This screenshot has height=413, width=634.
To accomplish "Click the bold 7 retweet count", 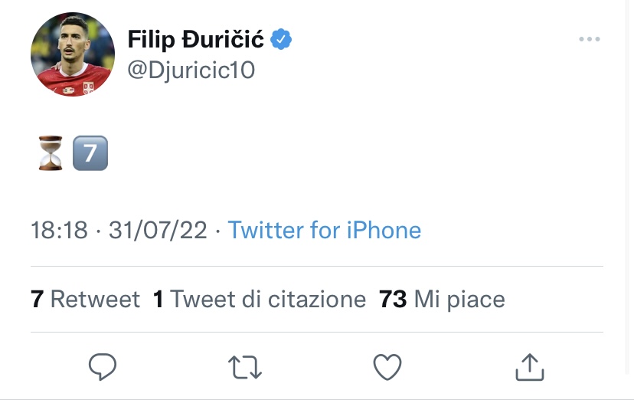I will [37, 299].
